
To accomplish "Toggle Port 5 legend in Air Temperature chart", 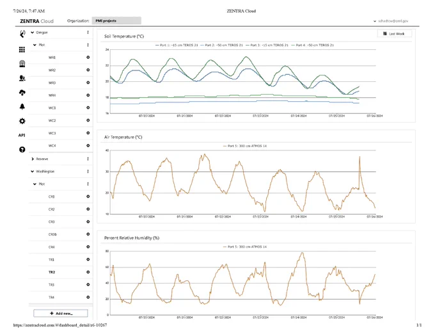I will pyautogui.click(x=244, y=146).
